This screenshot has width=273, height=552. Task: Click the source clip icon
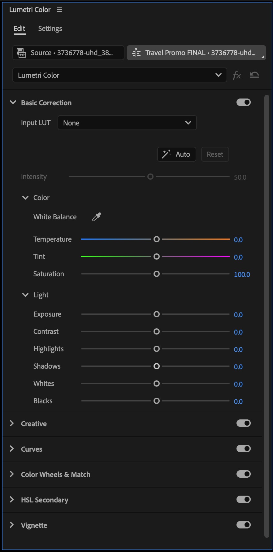tap(21, 53)
